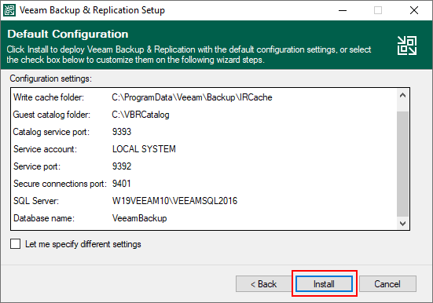Click scrollbar down arrow in configuration list

[402, 223]
